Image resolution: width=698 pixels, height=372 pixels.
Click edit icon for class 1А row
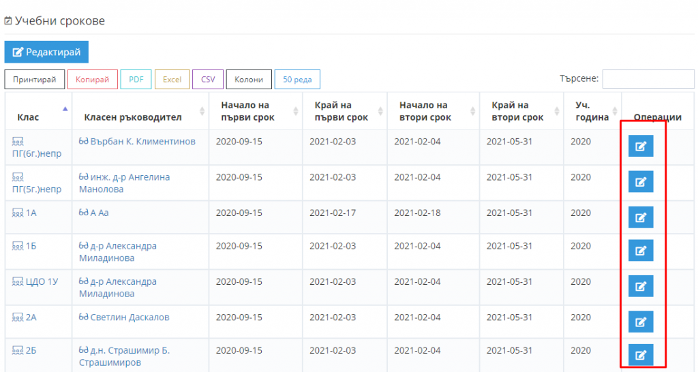(641, 217)
